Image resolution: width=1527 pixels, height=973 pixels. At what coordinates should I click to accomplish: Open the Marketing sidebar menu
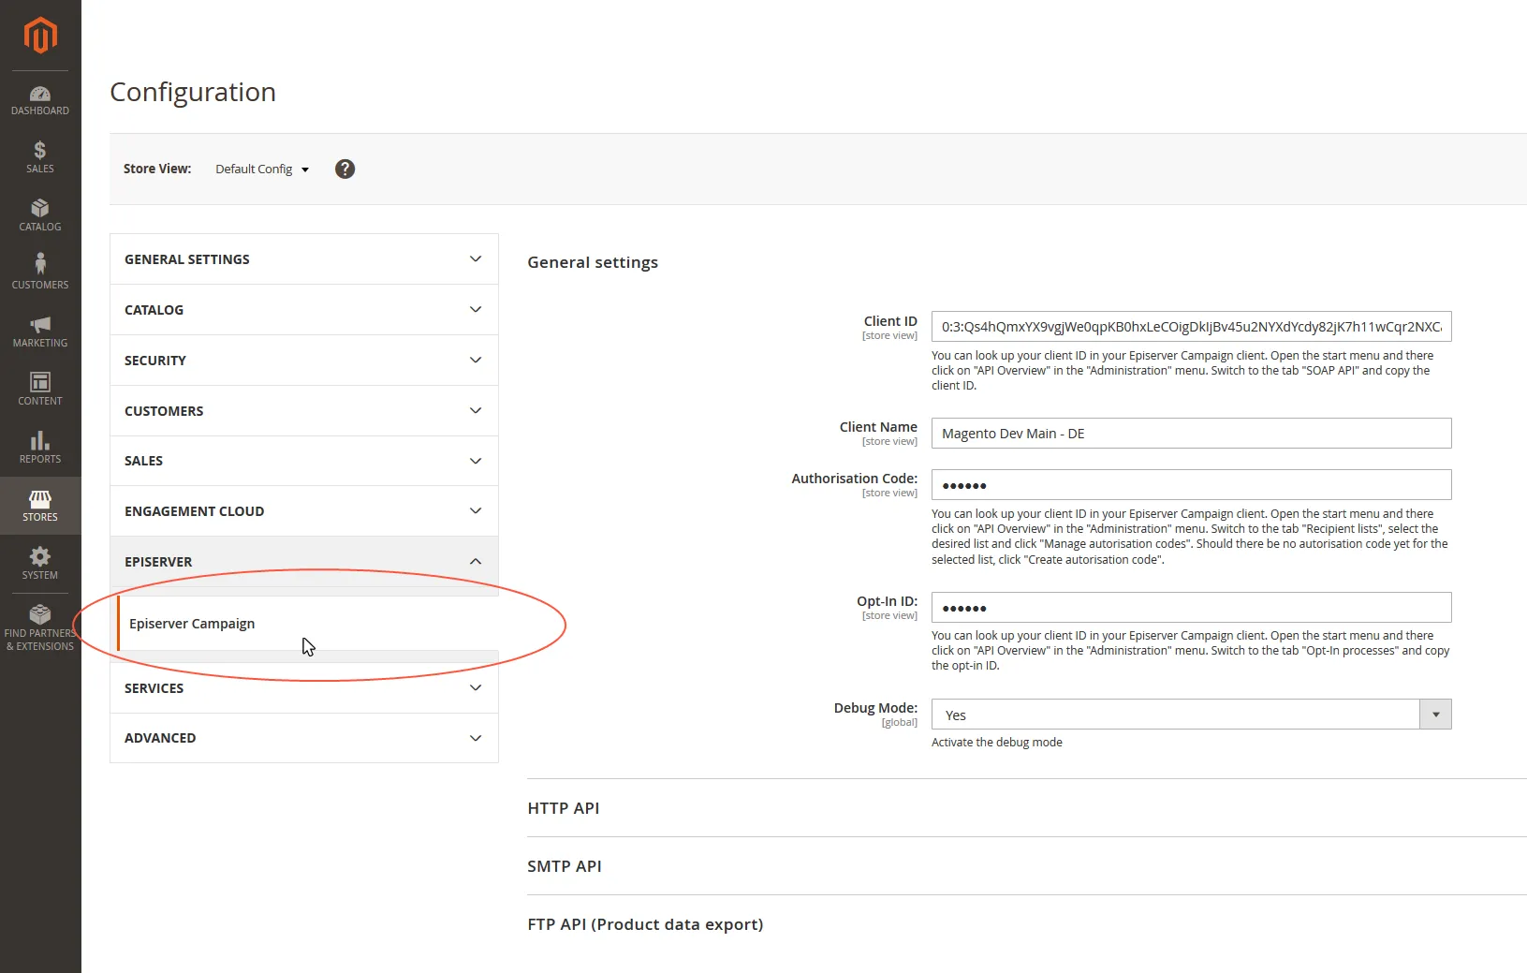coord(40,332)
